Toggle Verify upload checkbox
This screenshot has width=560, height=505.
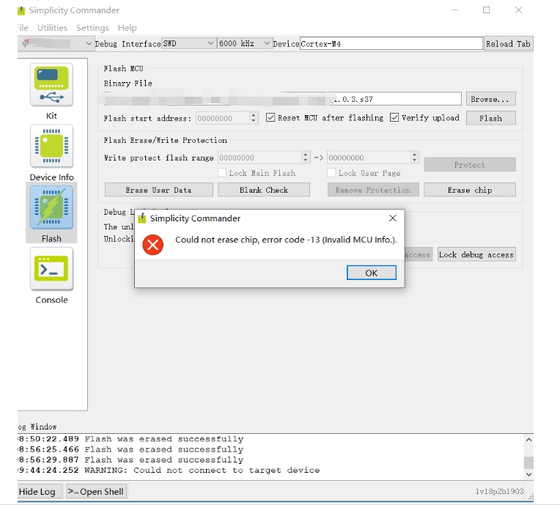point(394,117)
